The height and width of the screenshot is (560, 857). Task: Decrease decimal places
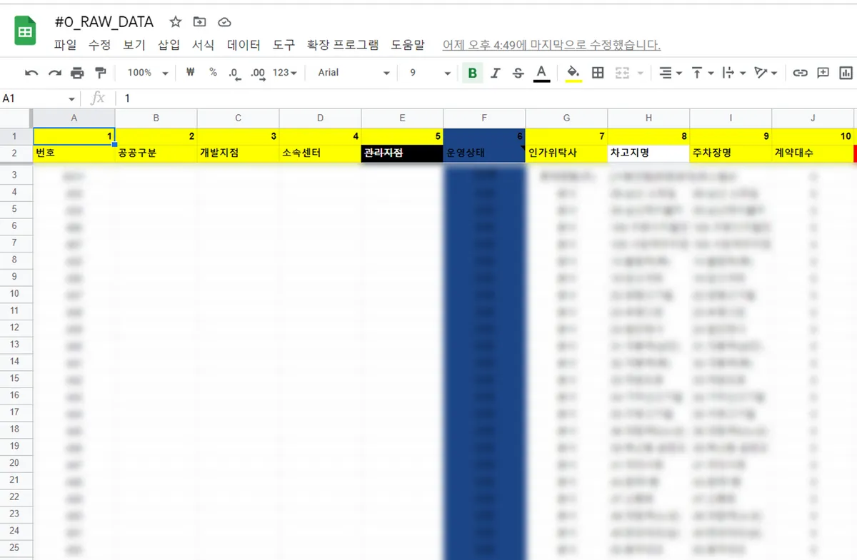tap(234, 73)
